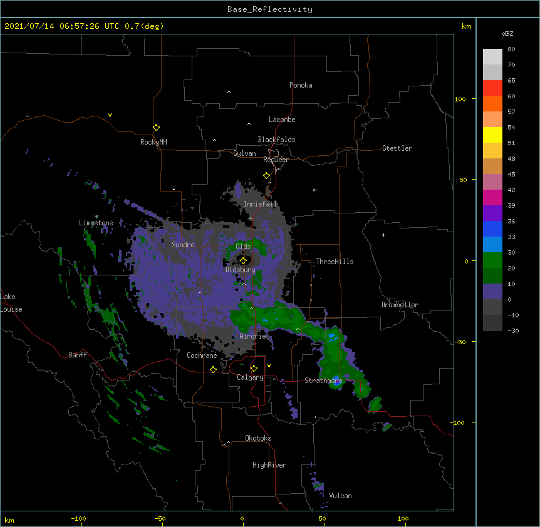Pick the slate purple 10 dBZ legend swatch
Image resolution: width=540 pixels, height=527 pixels.
point(492,292)
